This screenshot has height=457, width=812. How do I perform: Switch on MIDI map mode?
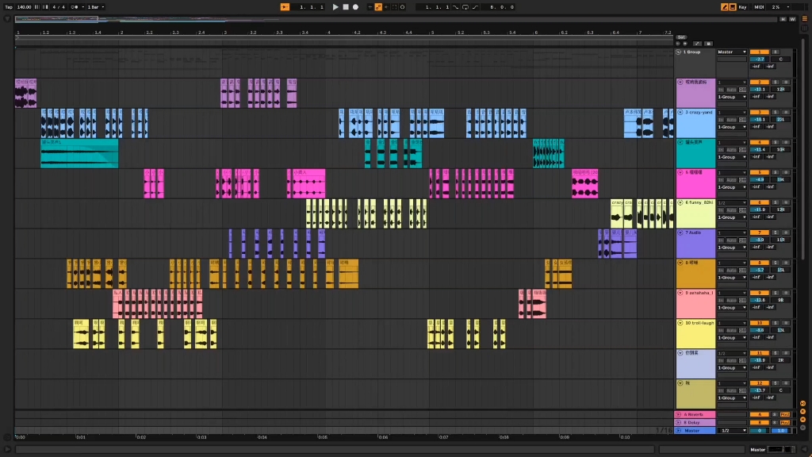(x=759, y=7)
